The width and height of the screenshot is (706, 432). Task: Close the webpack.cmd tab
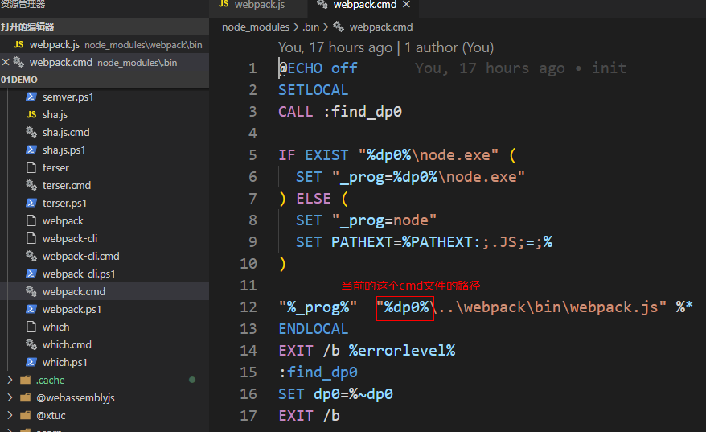(407, 5)
